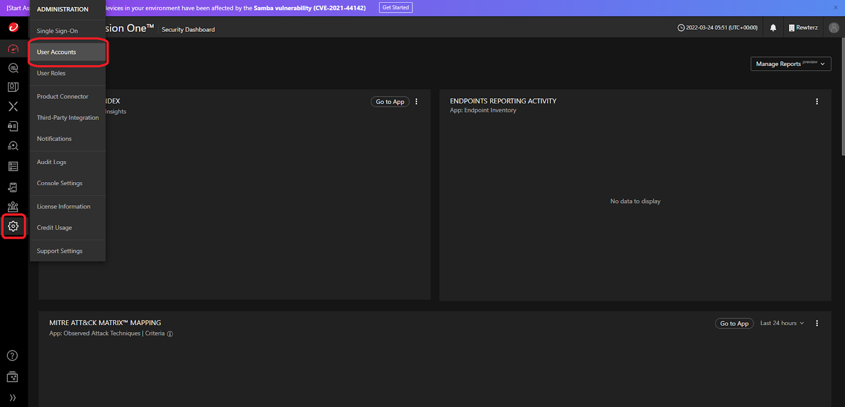Open Endpoints Reporting Activity kebab menu
The height and width of the screenshot is (407, 845).
[817, 101]
